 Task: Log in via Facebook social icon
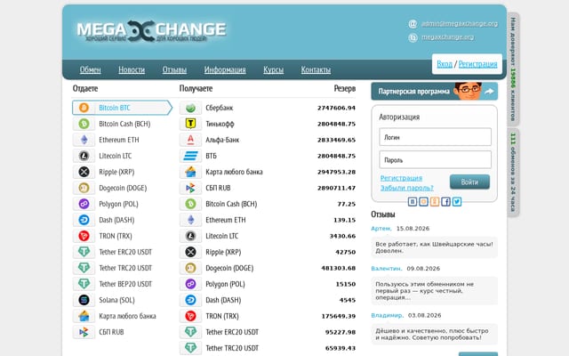446,202
